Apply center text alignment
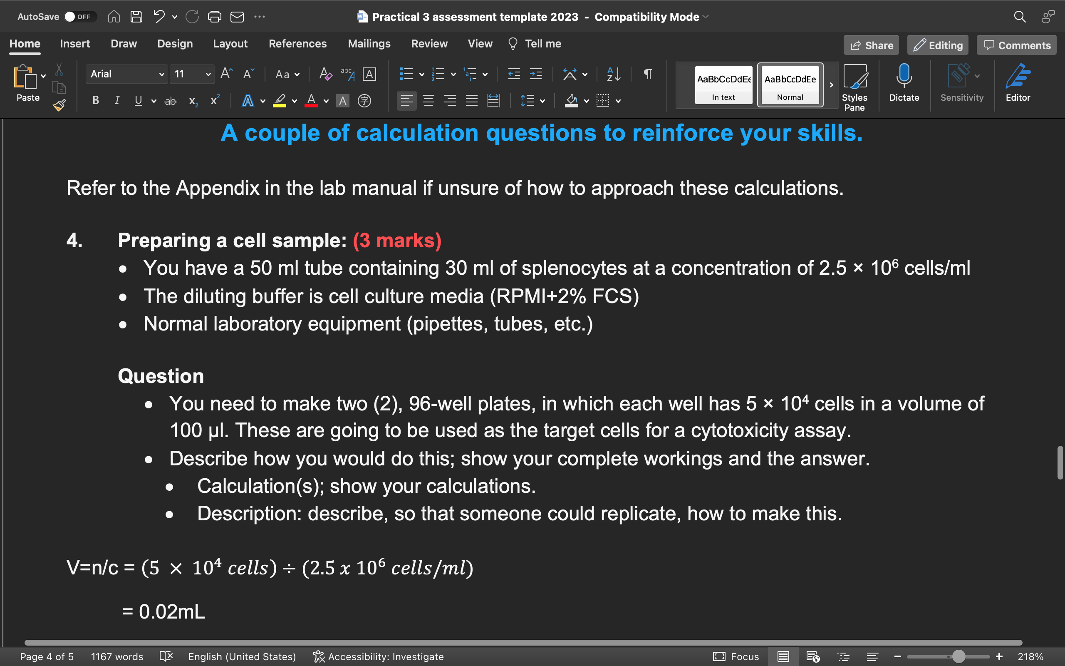The image size is (1065, 666). (428, 100)
